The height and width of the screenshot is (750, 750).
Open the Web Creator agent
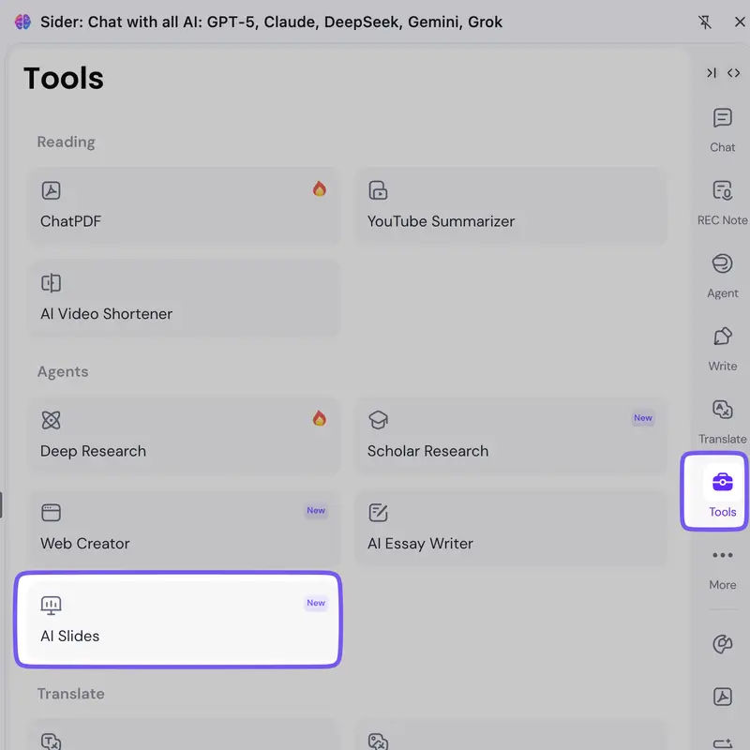[184, 528]
